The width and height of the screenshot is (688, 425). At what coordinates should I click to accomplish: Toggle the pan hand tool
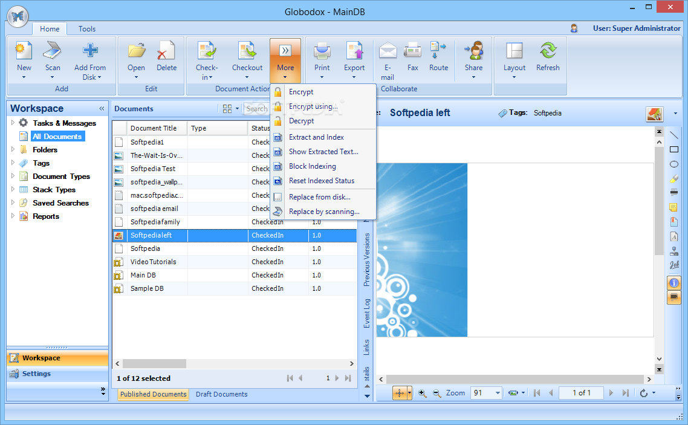click(399, 393)
